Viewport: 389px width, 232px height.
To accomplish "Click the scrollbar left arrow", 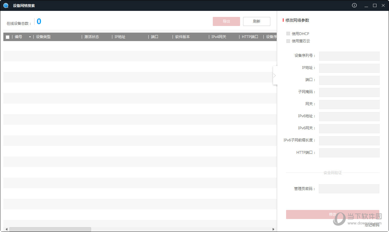I will click(x=7, y=229).
